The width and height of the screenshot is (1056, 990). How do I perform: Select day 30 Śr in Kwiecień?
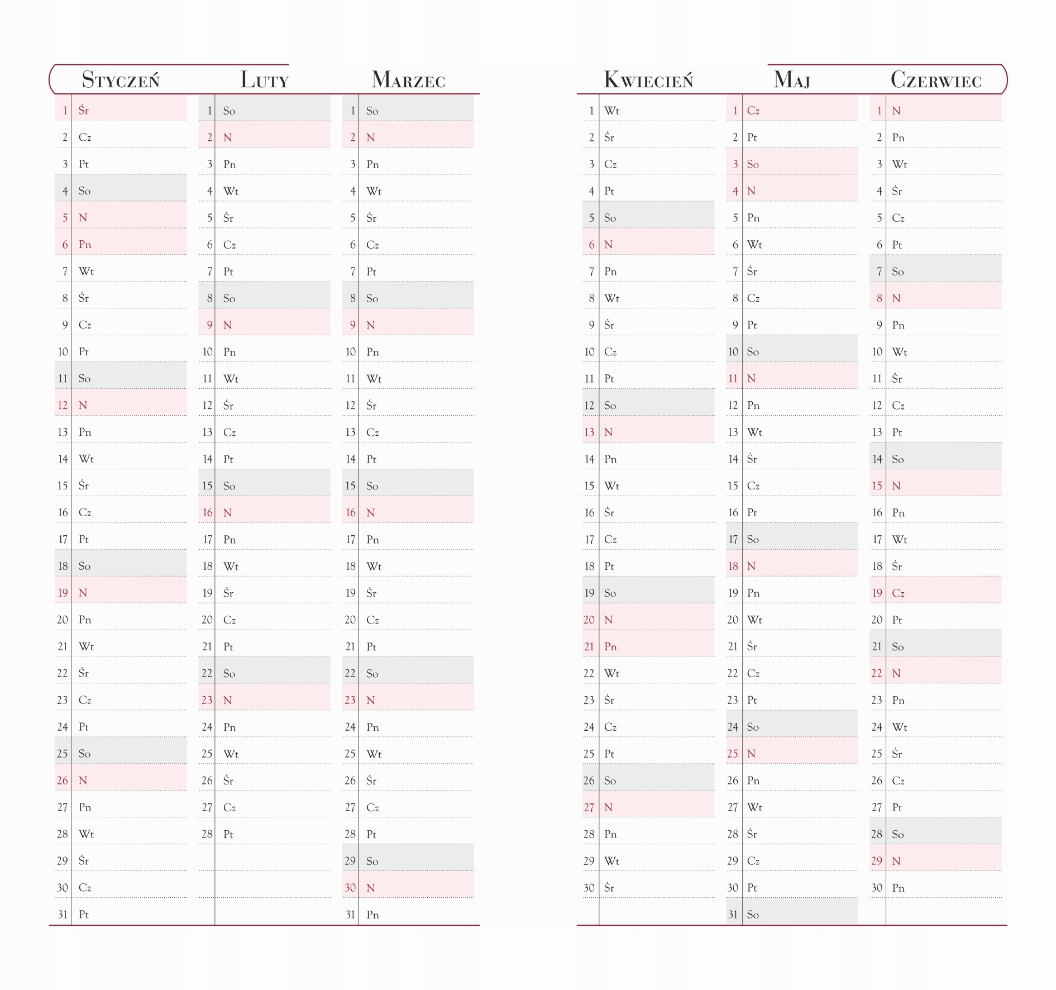(648, 887)
